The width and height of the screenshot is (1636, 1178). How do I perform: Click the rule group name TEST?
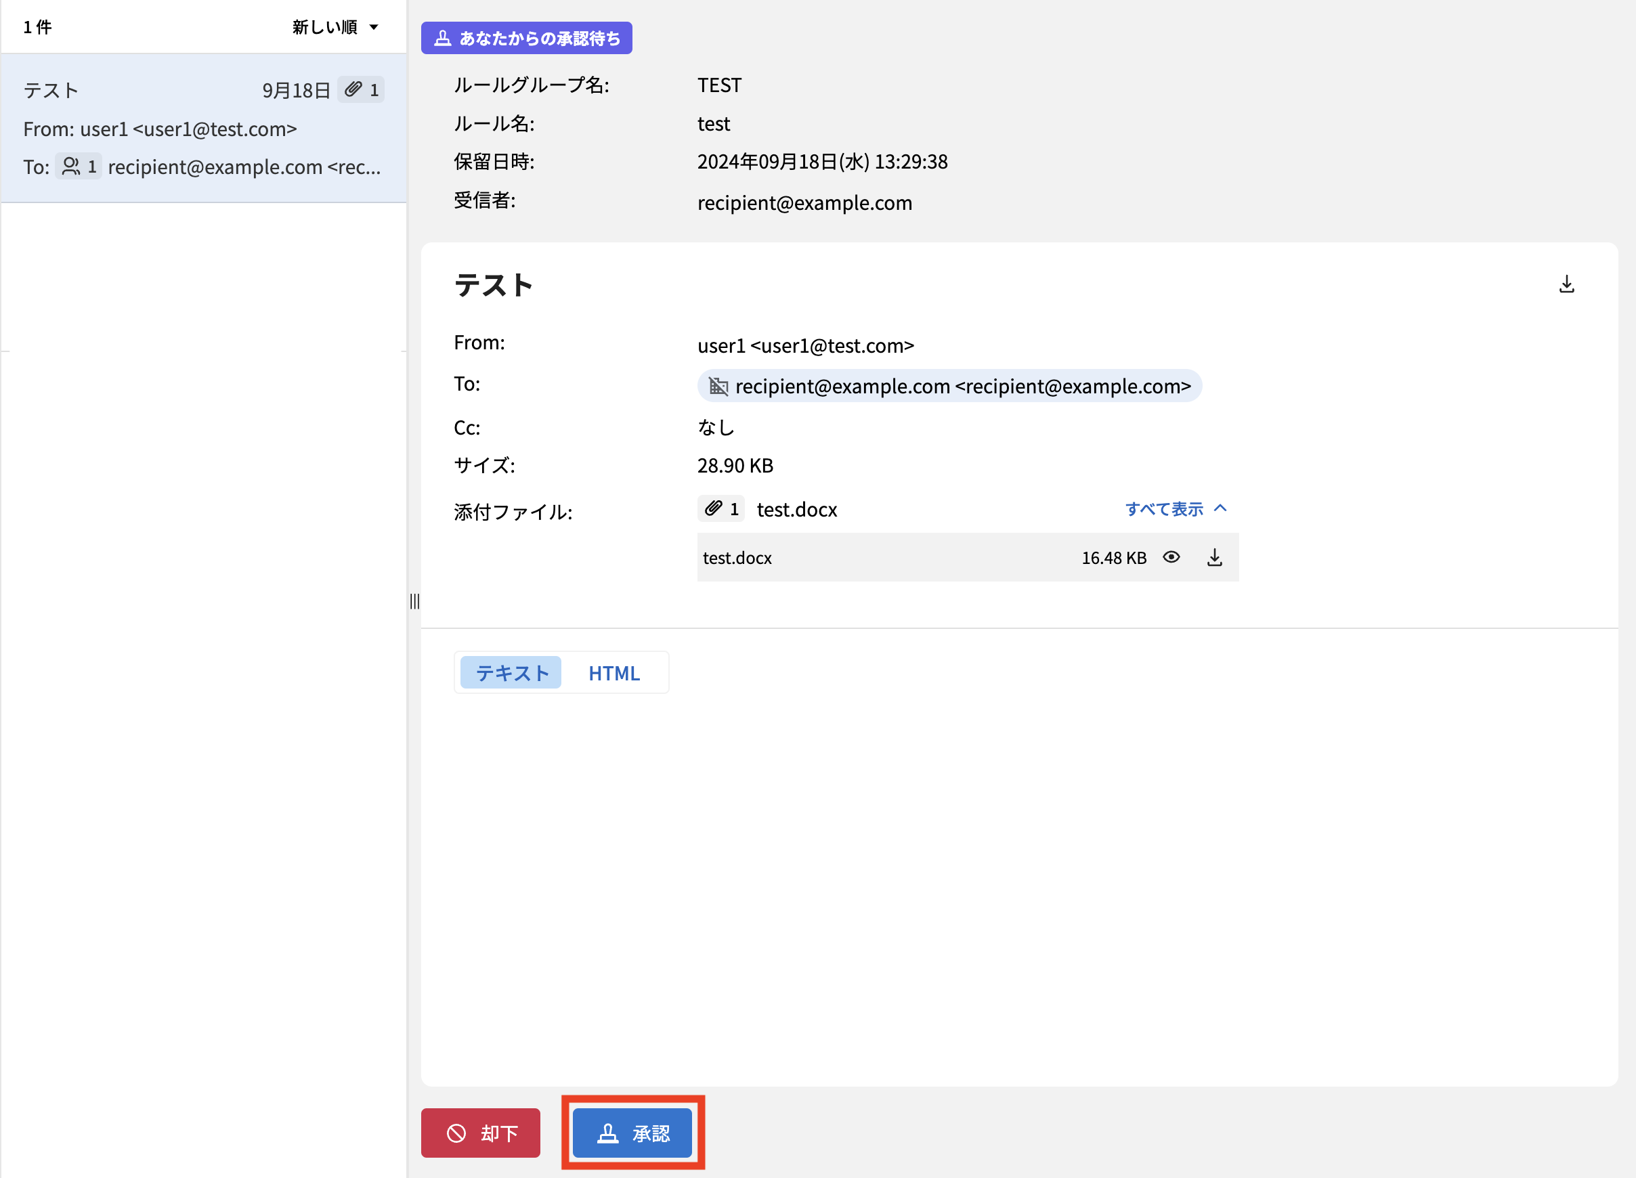719,85
